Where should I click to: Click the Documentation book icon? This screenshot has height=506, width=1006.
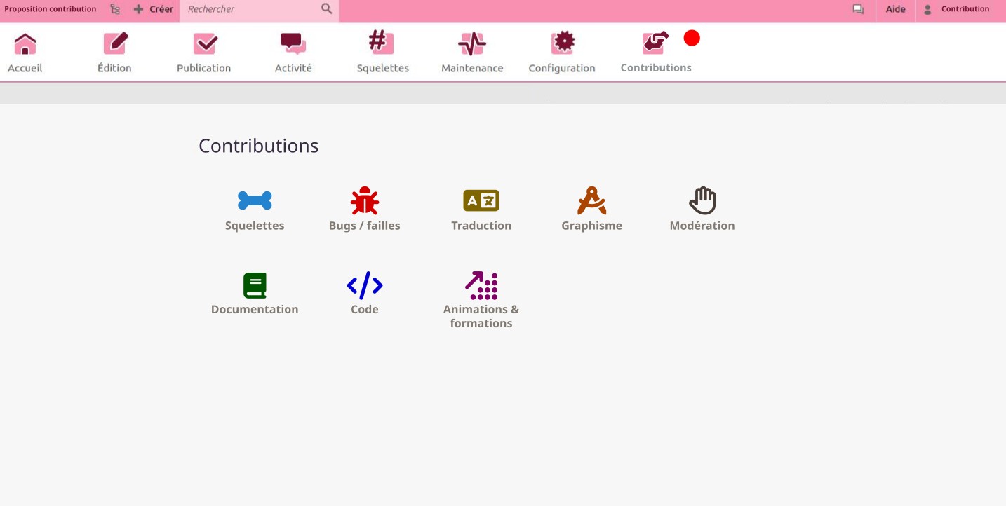coord(255,285)
